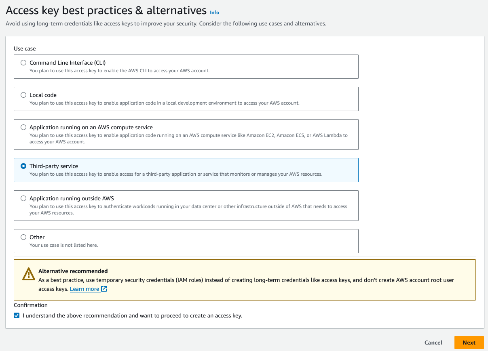Screen dimensions: 488x351
Task: Choose Application running on an AWS compute service
Action: [23, 127]
